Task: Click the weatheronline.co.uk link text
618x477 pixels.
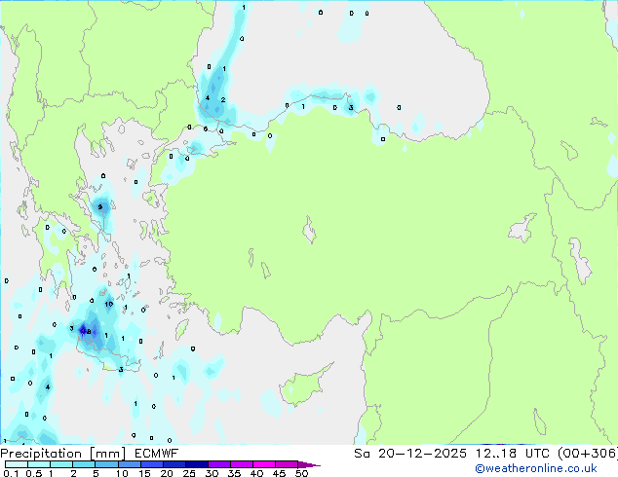Action: [x=536, y=469]
